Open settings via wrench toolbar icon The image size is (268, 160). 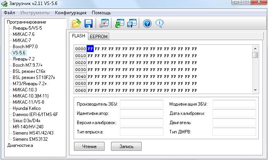(104, 24)
